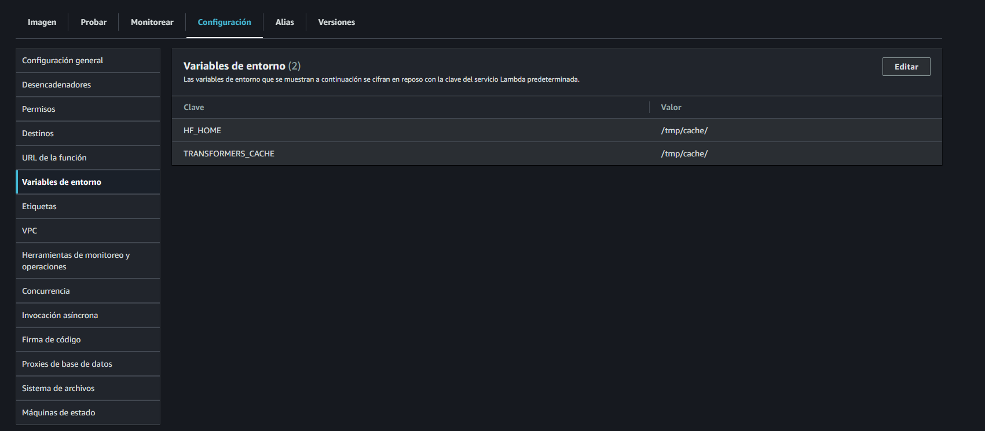Viewport: 985px width, 431px height.
Task: View the Destinos configuration
Action: click(x=37, y=133)
